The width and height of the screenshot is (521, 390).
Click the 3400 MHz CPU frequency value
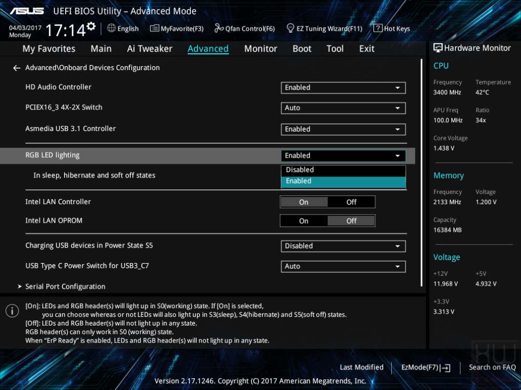[447, 93]
